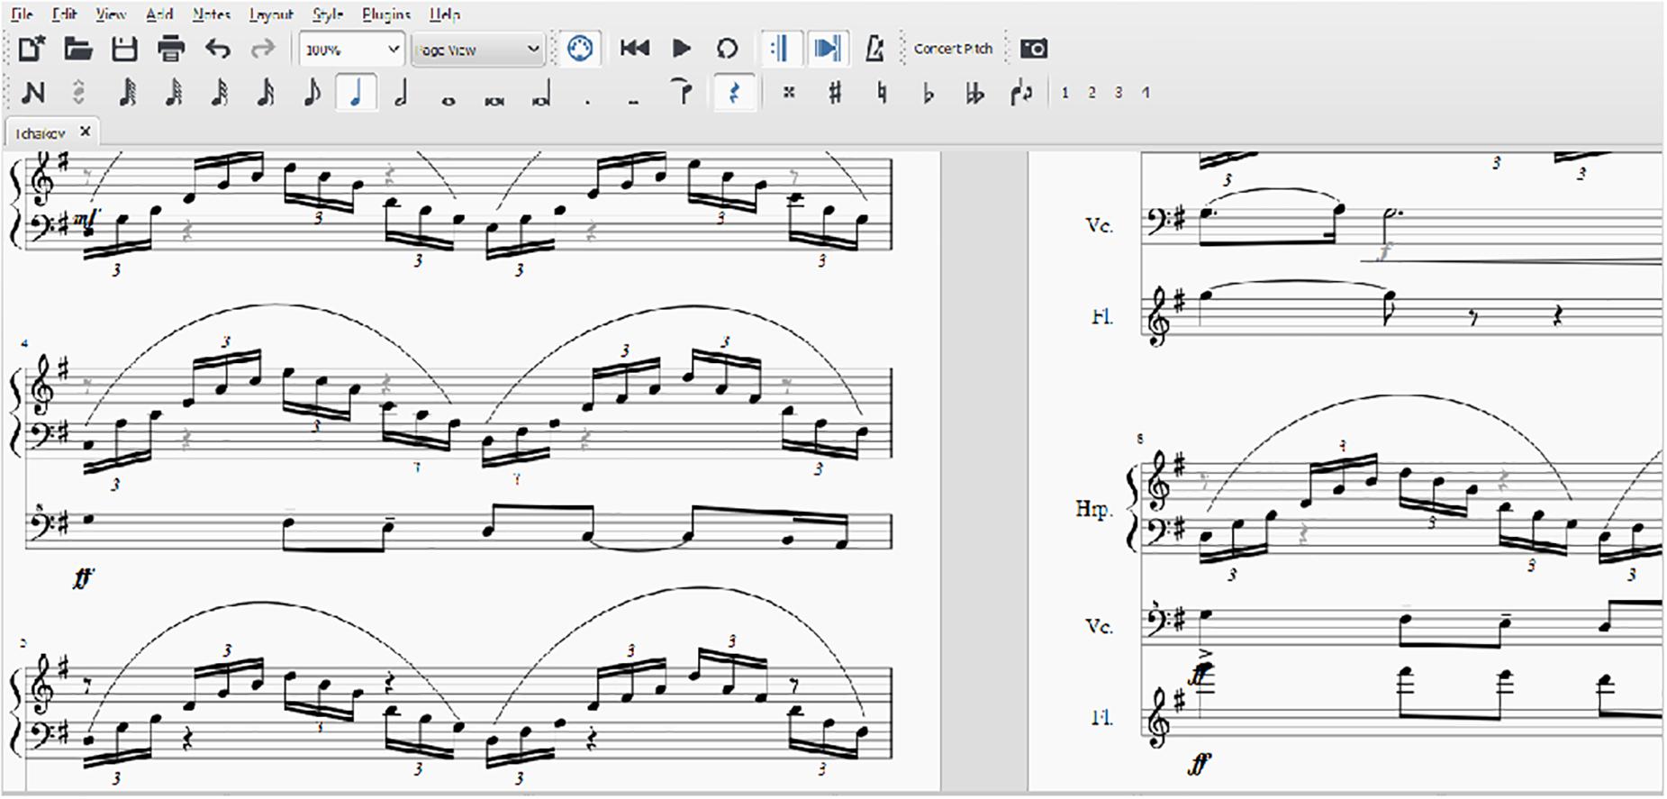Select the whole note duration

click(448, 100)
